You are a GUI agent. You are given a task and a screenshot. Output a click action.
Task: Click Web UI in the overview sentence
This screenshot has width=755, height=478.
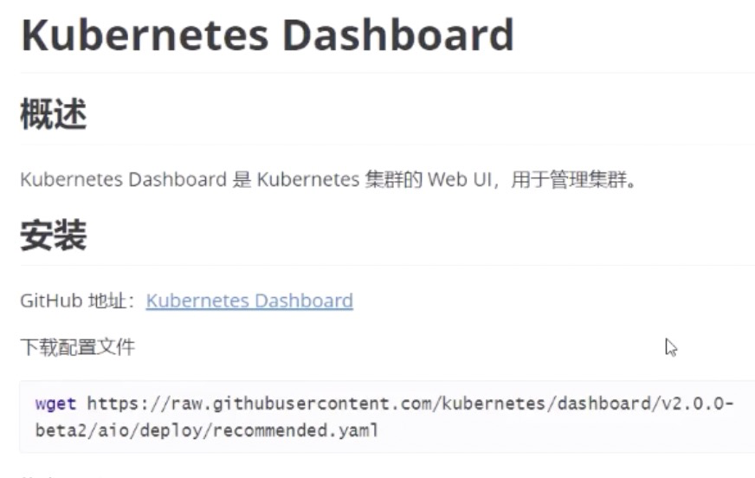[460, 179]
